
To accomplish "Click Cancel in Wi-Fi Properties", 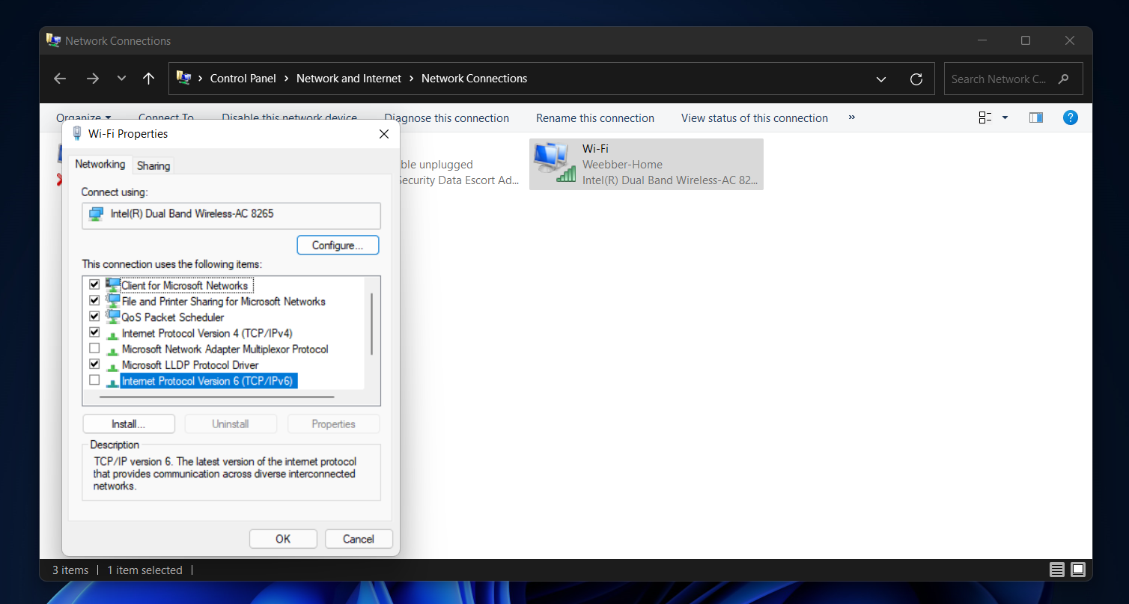I will pyautogui.click(x=359, y=539).
